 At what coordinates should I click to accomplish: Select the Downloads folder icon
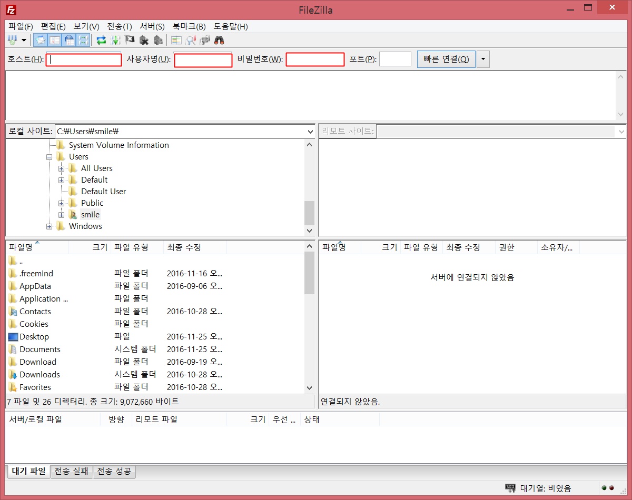pyautogui.click(x=13, y=375)
